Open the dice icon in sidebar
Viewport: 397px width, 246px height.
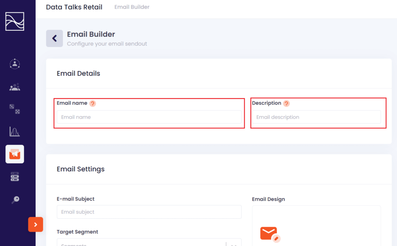point(15,109)
